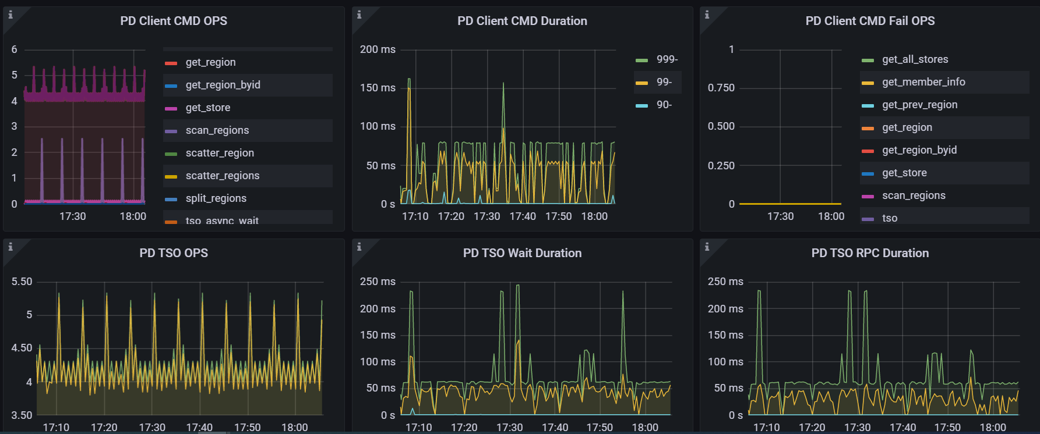Viewport: 1040px width, 434px height.
Task: Open PD Client CMD Fail OPS title menu
Action: pyautogui.click(x=870, y=21)
